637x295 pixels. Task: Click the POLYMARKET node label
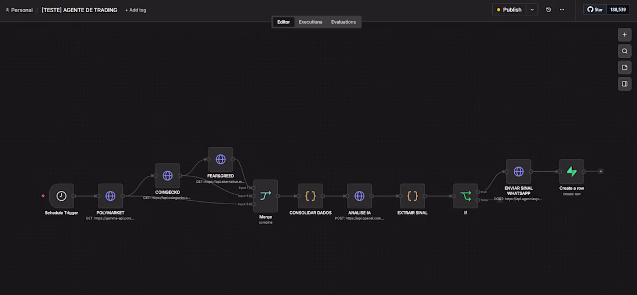pyautogui.click(x=110, y=213)
